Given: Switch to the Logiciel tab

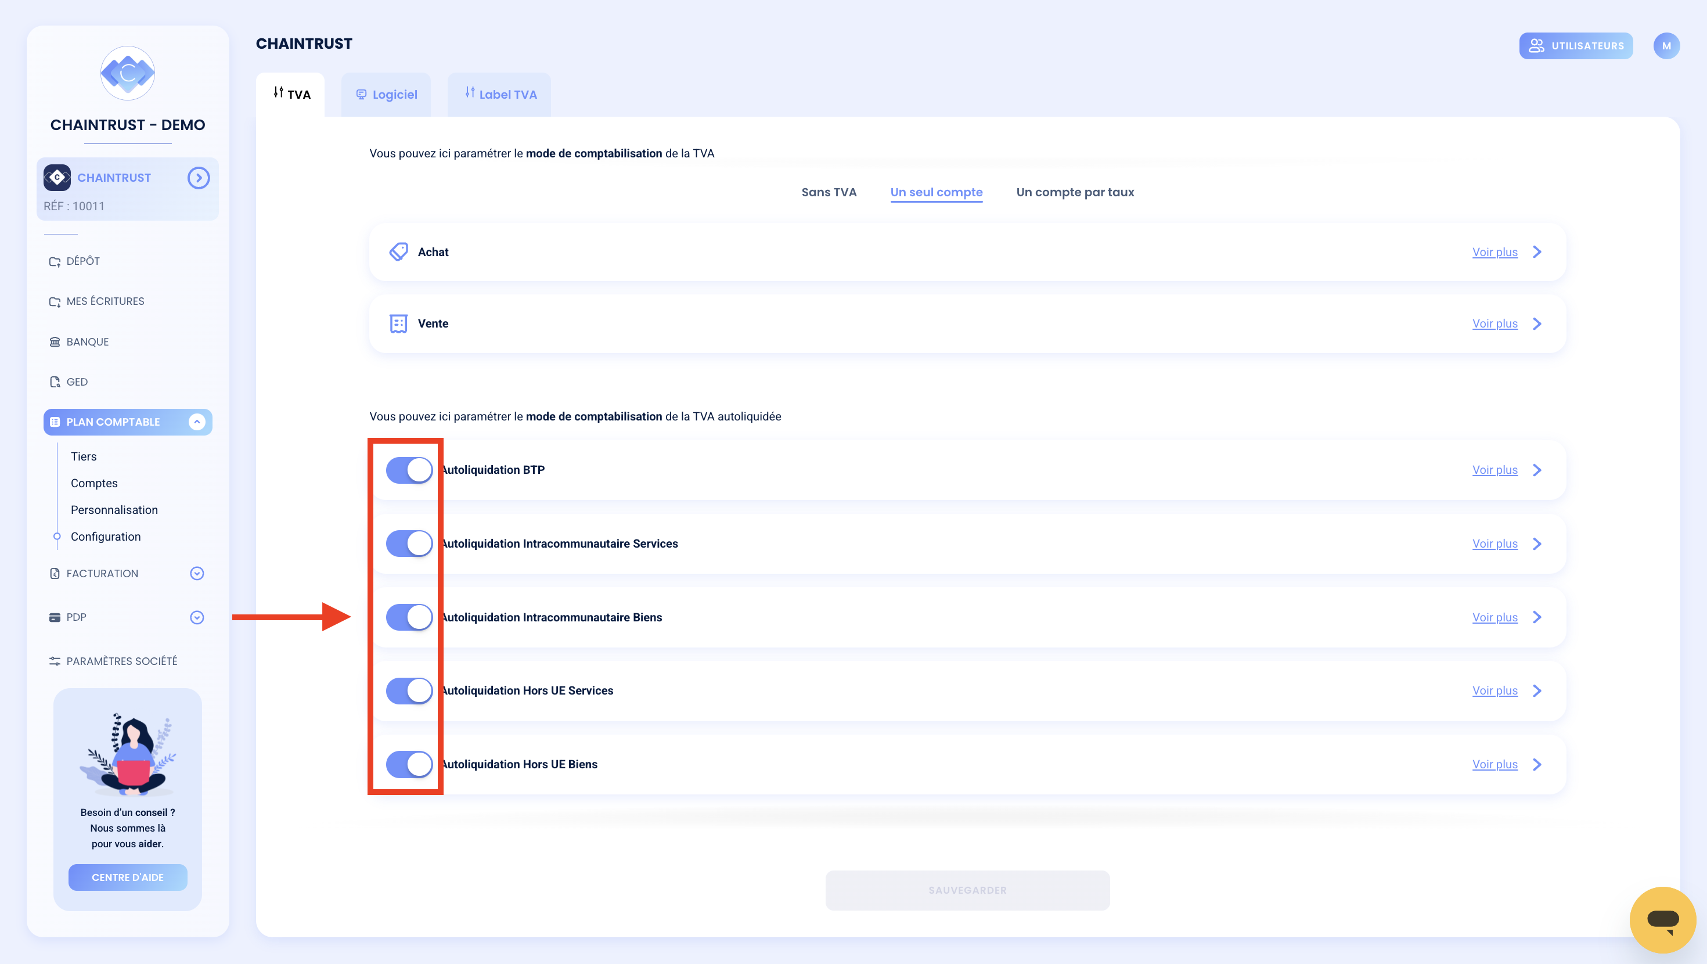Looking at the screenshot, I should (x=386, y=94).
